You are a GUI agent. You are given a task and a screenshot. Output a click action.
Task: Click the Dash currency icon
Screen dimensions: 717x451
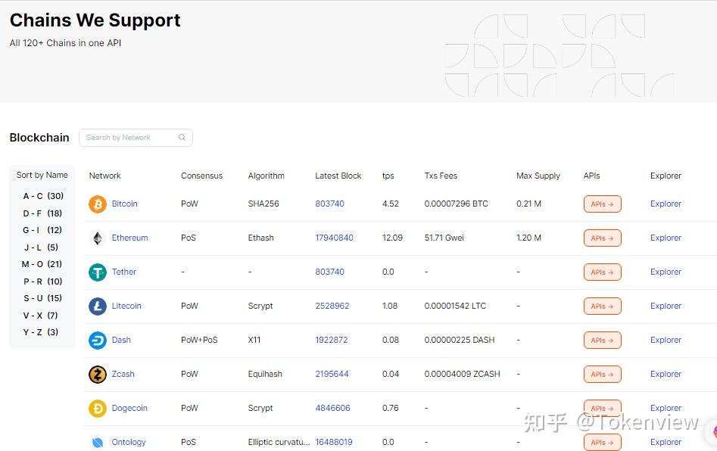(x=97, y=340)
